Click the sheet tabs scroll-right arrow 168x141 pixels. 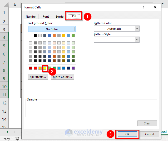(x=15, y=132)
